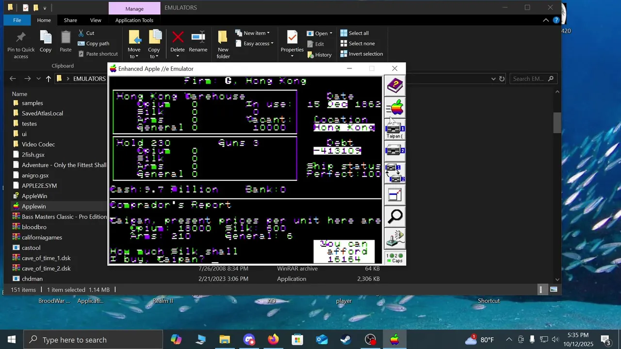Viewport: 621px width, 349px height.
Task: Select the Video Codec folder
Action: pos(38,144)
